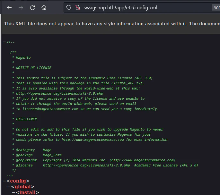The image size is (220, 195).
Task: Collapse the install element
Action: click(x=13, y=192)
